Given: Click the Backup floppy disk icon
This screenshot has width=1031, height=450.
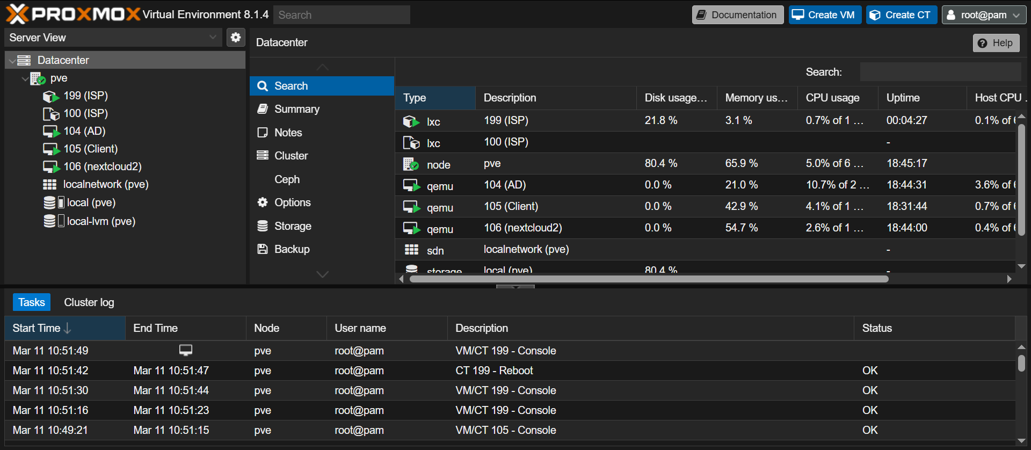Looking at the screenshot, I should click(263, 249).
